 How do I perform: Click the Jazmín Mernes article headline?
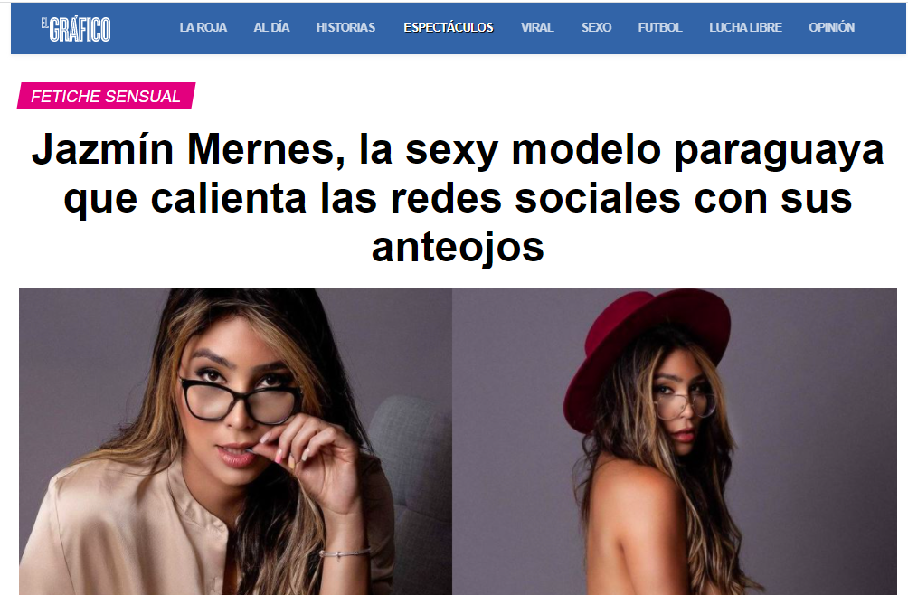(458, 198)
